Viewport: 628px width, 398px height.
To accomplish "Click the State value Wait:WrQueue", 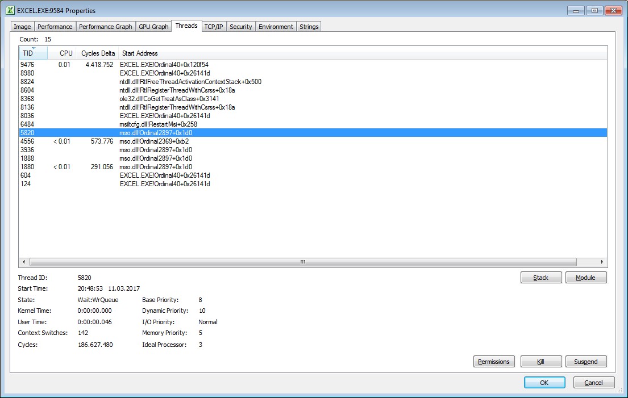I will click(x=98, y=300).
